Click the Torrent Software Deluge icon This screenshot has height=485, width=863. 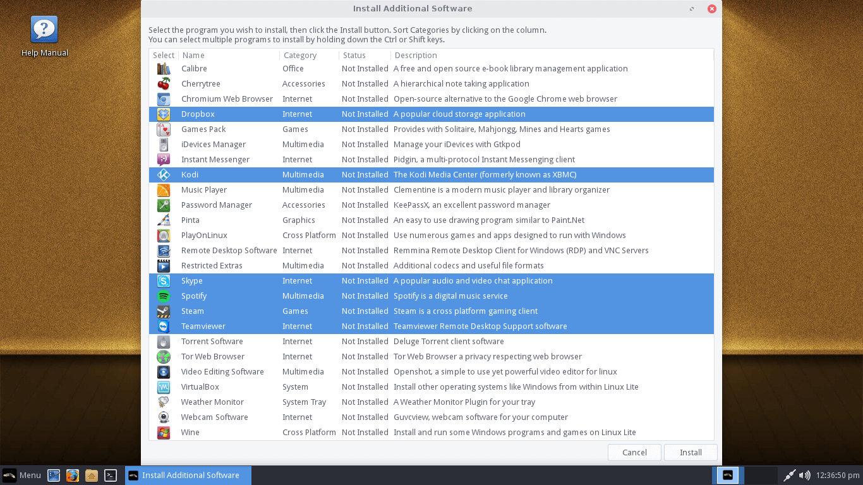164,342
